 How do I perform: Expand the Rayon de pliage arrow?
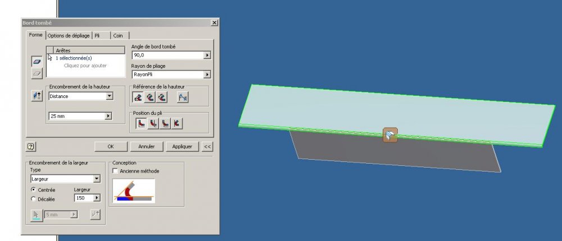207,75
